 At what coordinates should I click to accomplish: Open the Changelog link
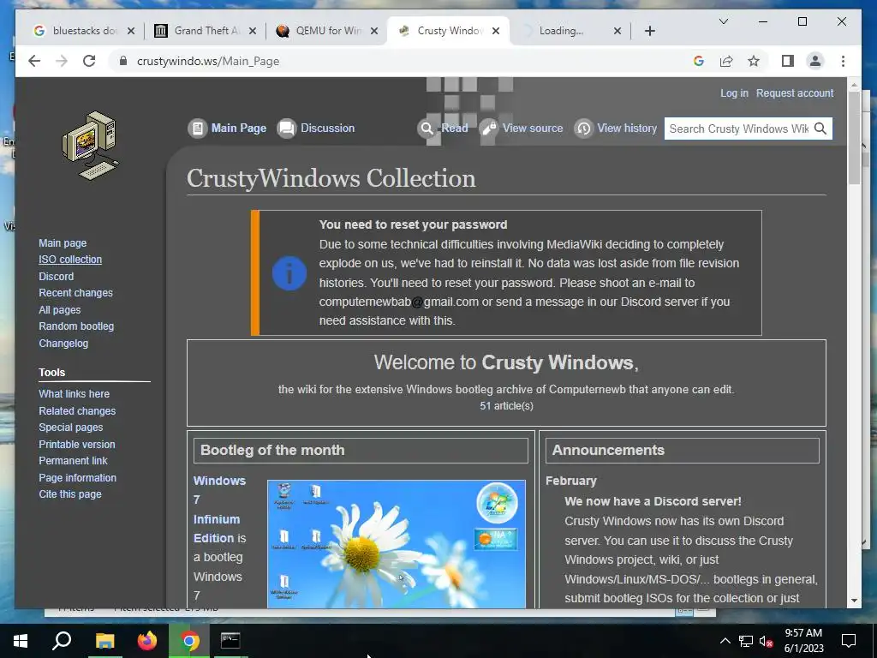(63, 343)
